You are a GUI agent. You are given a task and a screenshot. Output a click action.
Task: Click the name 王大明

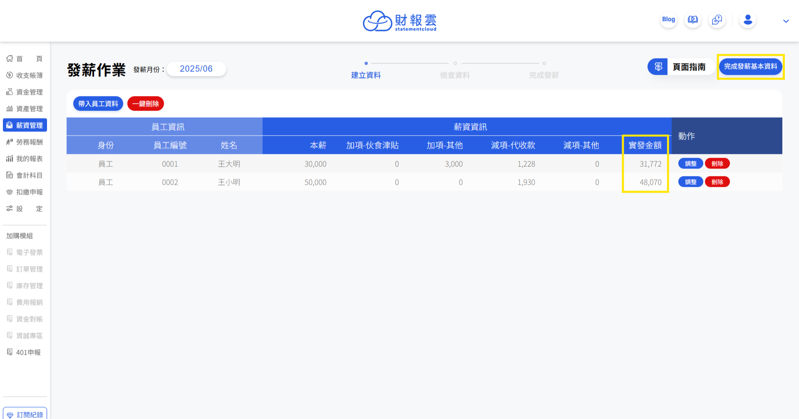point(229,164)
